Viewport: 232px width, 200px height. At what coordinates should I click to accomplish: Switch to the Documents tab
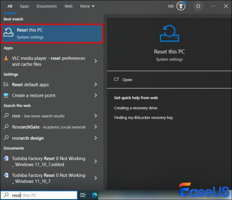[47, 6]
